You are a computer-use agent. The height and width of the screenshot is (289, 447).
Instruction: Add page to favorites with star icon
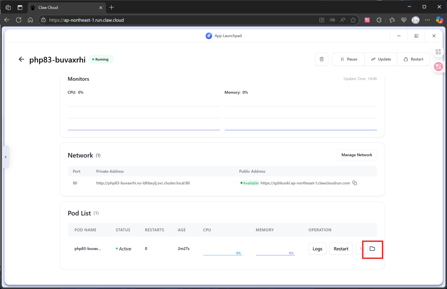353,20
